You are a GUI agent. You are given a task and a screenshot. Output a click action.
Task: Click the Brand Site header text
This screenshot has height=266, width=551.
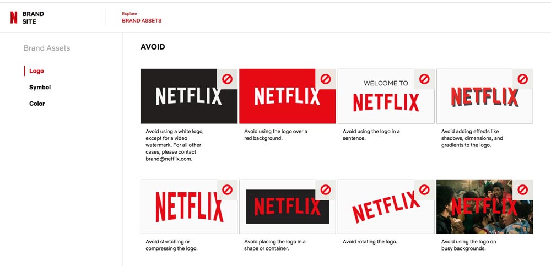(33, 18)
